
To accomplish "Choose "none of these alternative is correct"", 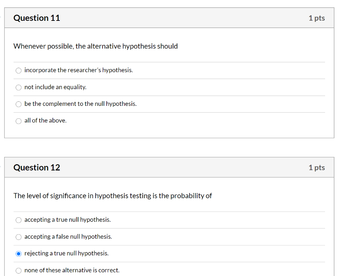I will point(18,270).
